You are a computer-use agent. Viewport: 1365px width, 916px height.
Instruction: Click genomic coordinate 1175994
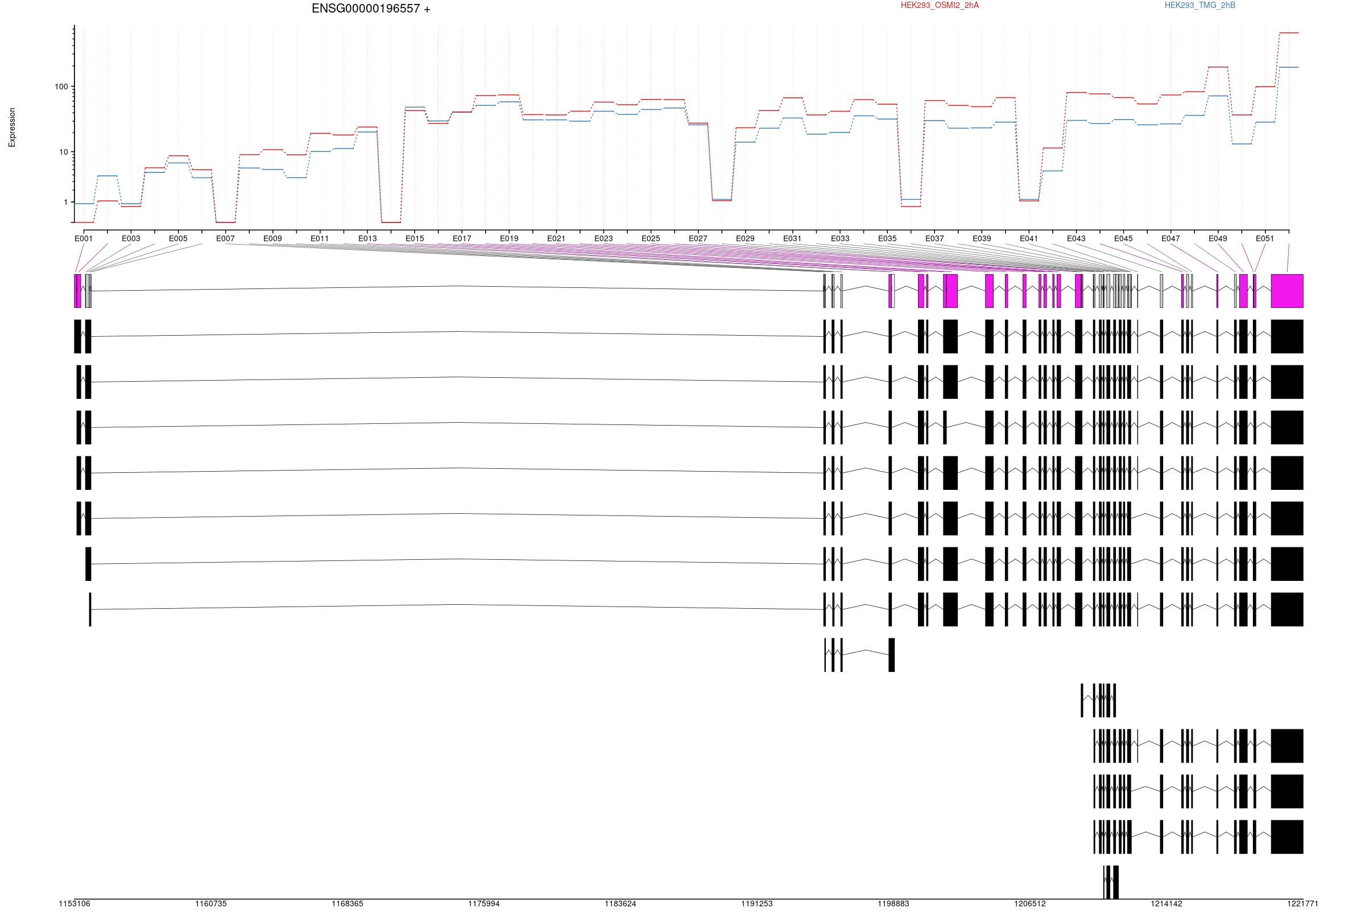(484, 904)
